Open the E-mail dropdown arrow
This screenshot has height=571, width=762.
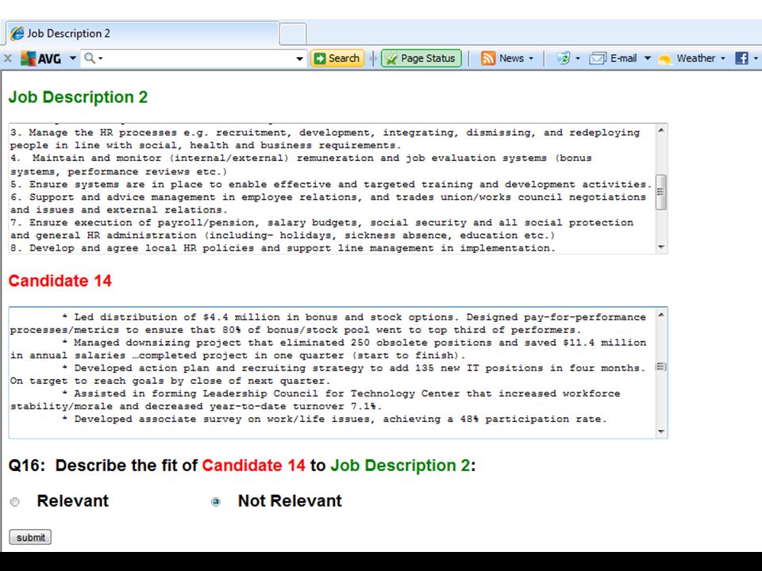648,58
